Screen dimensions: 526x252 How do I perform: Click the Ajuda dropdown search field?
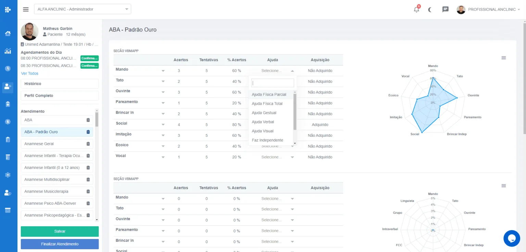pyautogui.click(x=273, y=83)
